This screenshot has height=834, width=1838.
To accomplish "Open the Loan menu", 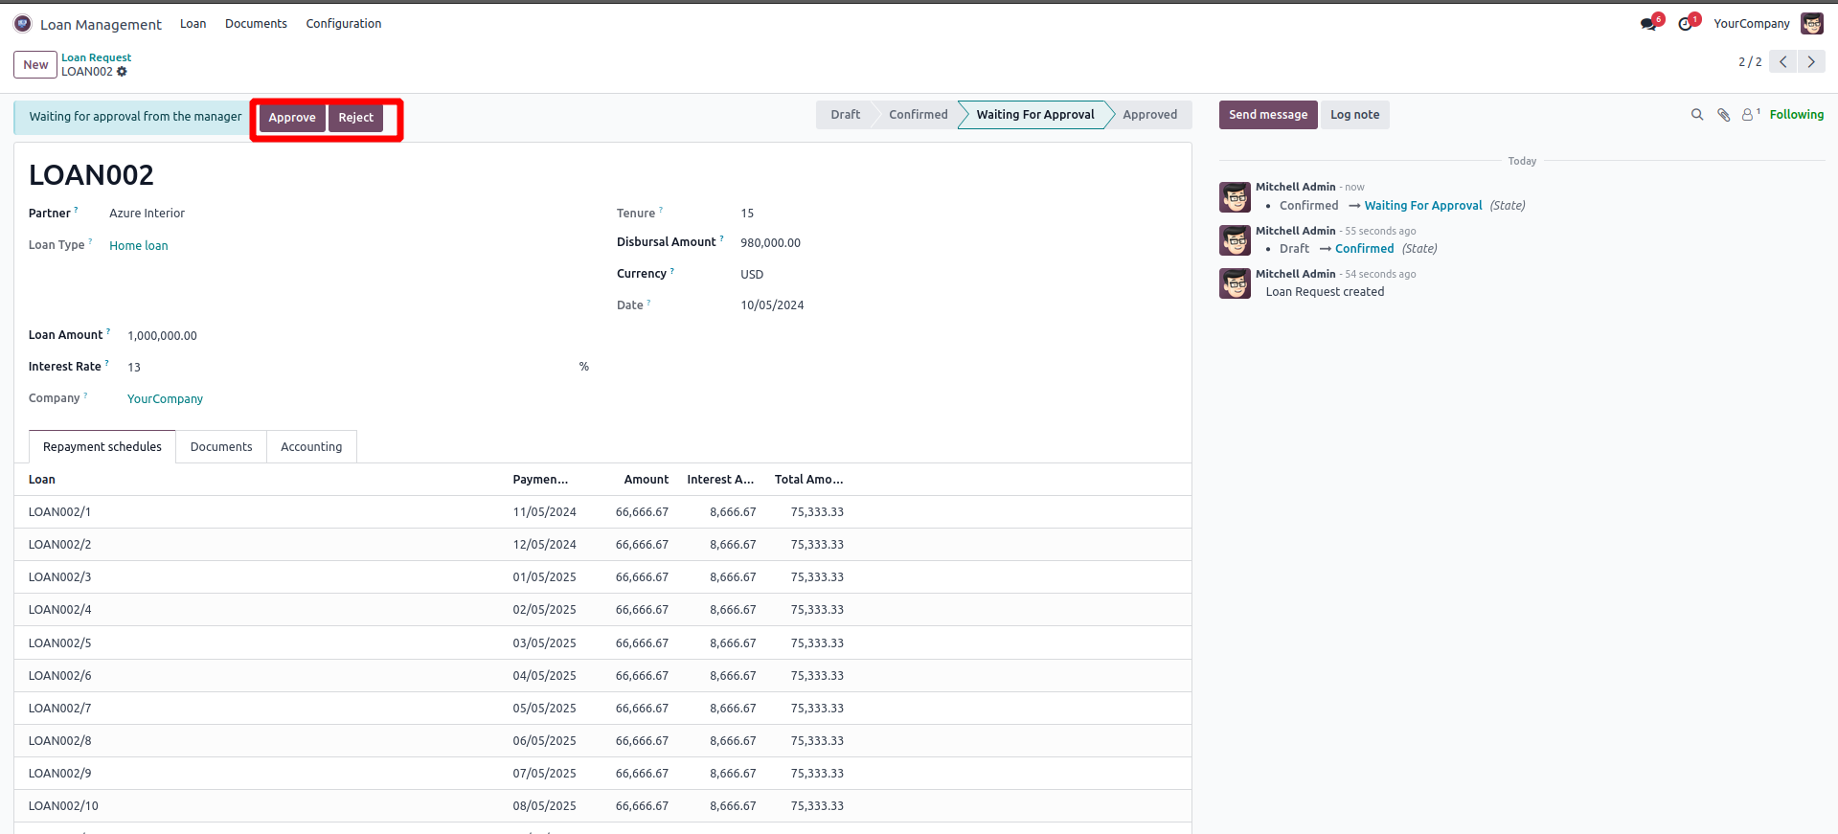I will (x=193, y=24).
